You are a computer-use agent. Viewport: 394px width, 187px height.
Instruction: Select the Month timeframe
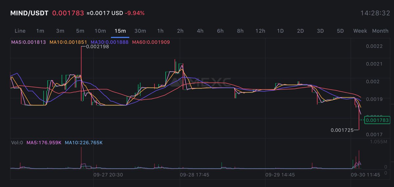pos(380,31)
